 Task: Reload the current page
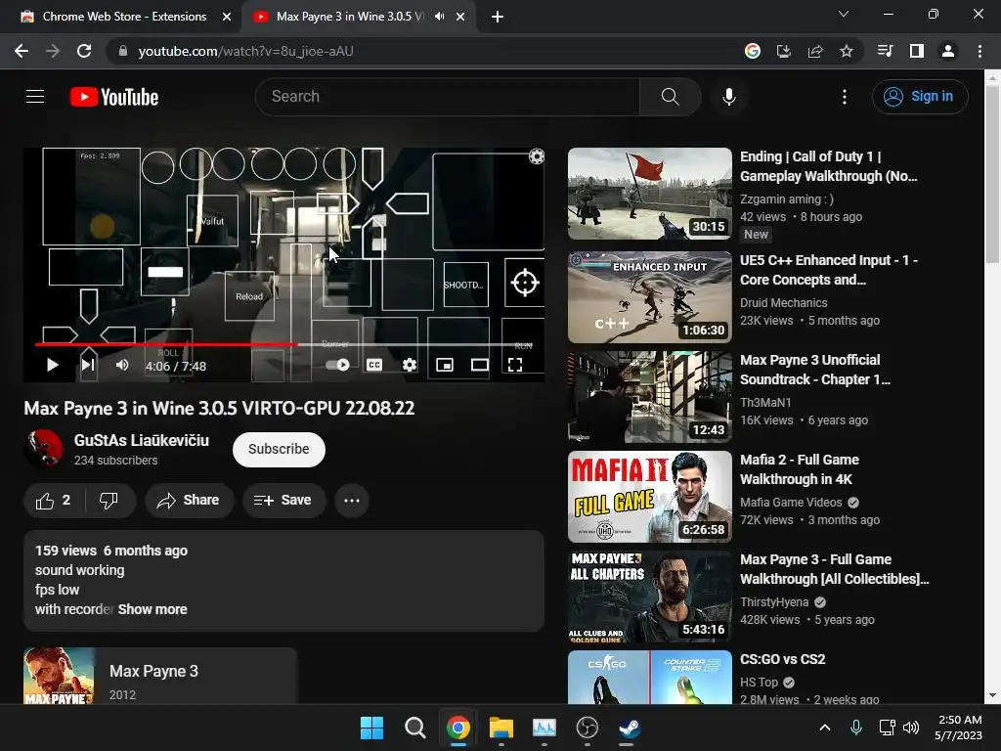point(84,51)
